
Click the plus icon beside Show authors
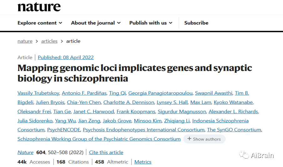tap(189, 139)
